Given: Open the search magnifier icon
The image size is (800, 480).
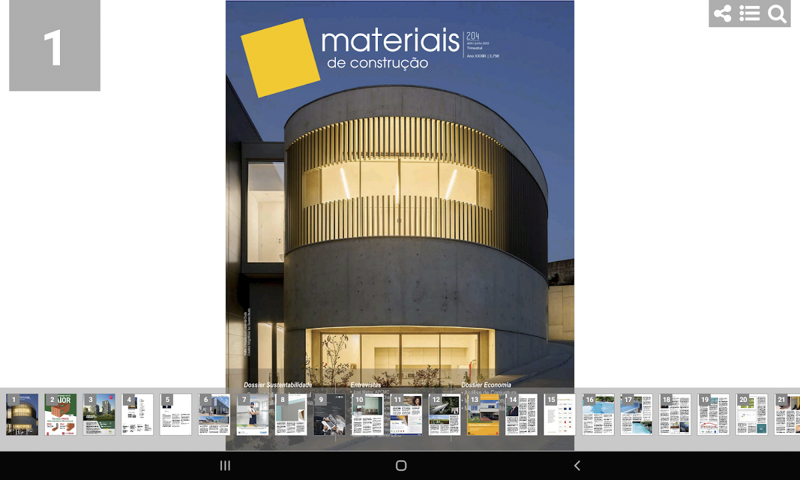Looking at the screenshot, I should 777,13.
